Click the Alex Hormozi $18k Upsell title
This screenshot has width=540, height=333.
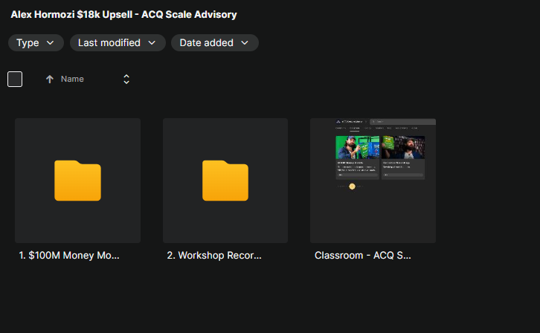coord(123,14)
